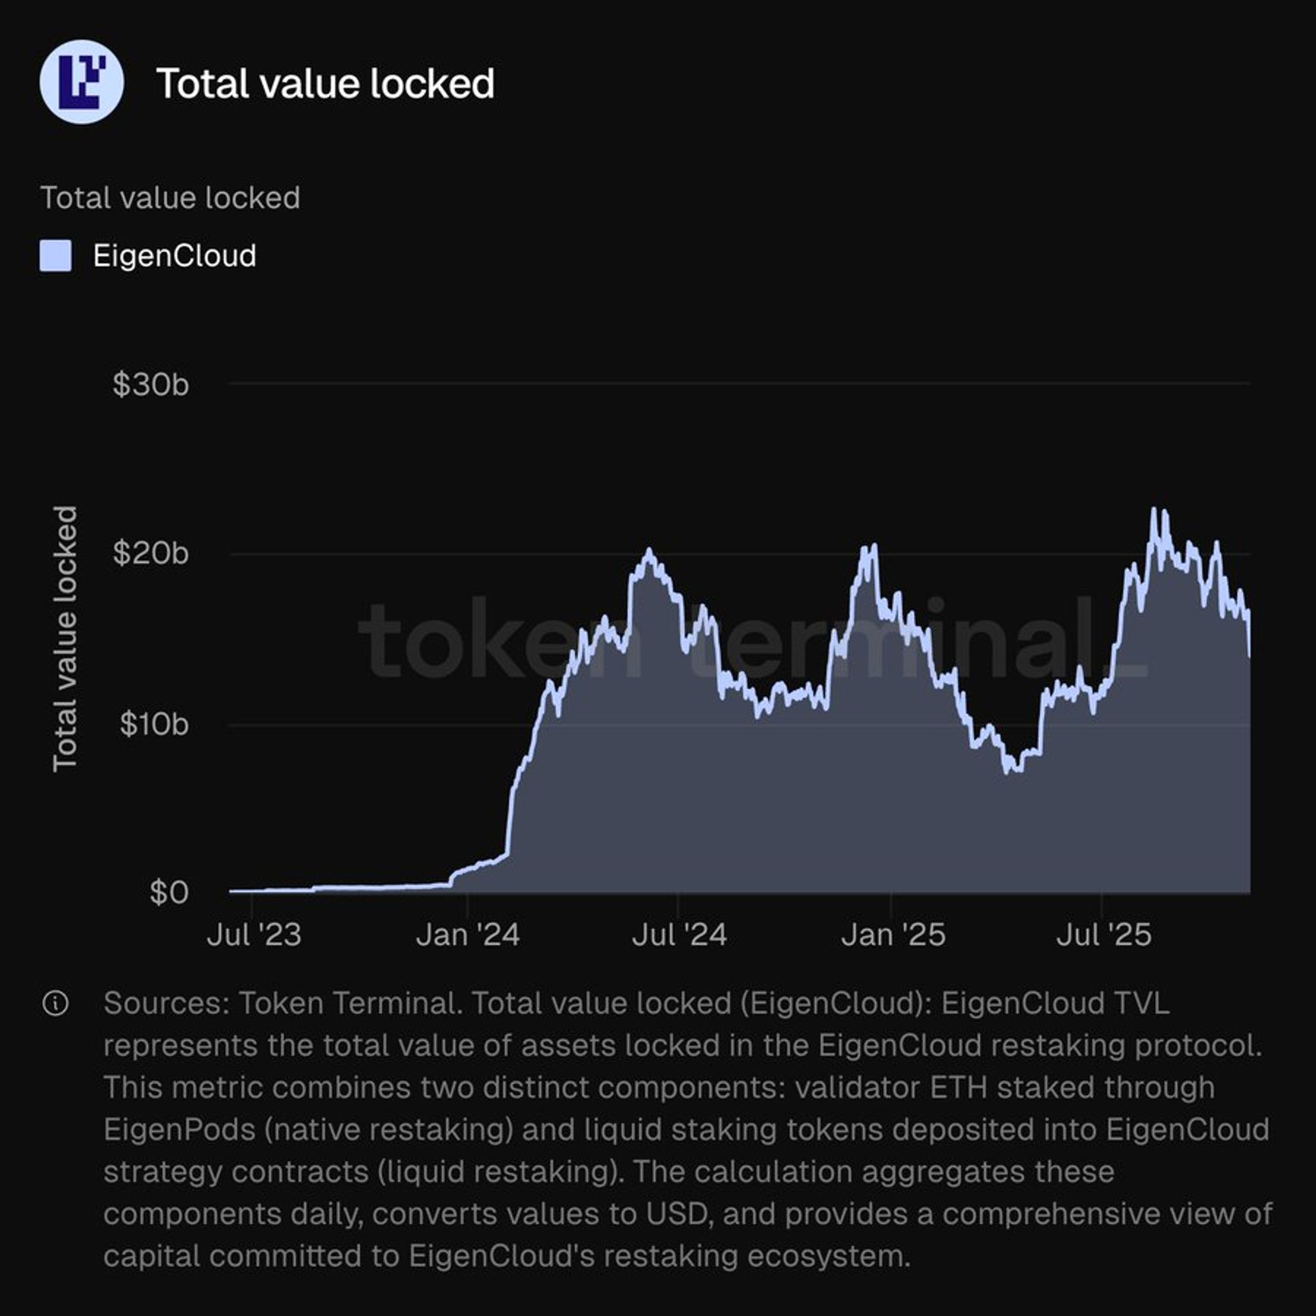This screenshot has width=1316, height=1316.
Task: Click the Jan '24 x-axis tick
Action: [468, 934]
